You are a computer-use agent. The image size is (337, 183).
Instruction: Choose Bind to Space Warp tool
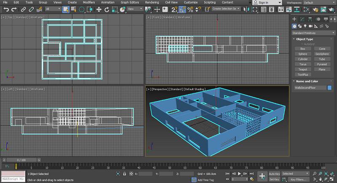[x=39, y=9]
